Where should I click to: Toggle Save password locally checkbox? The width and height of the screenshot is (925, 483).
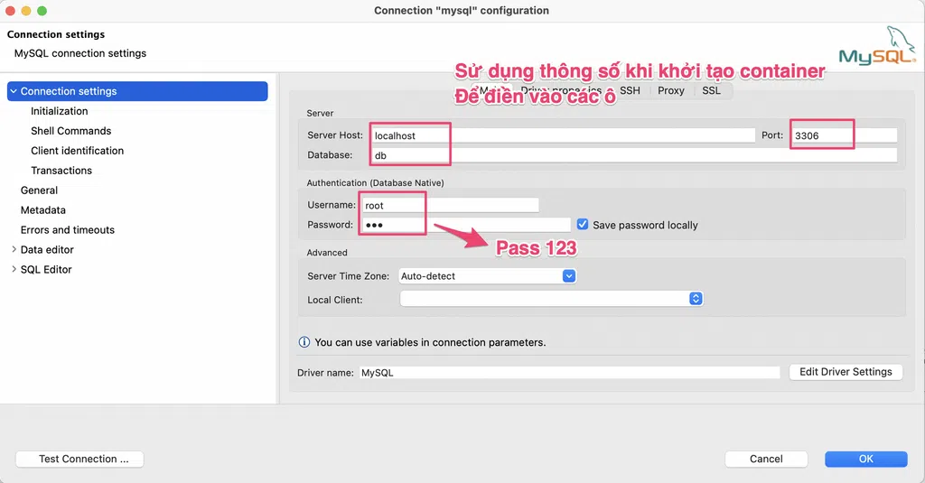tap(583, 225)
